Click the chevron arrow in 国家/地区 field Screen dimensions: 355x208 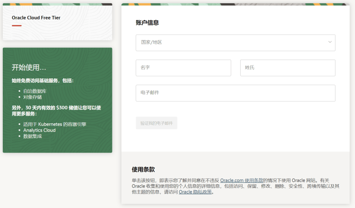[330, 42]
